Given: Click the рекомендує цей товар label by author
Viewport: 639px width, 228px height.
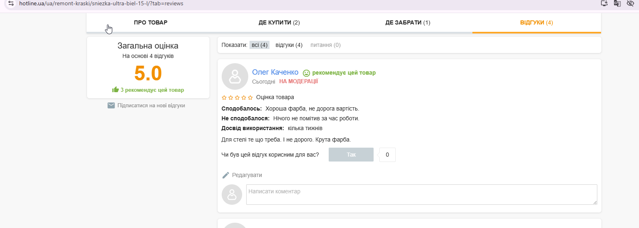Looking at the screenshot, I should point(344,73).
